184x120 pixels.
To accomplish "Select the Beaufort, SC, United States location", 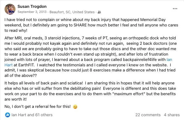I will click(72, 12).
